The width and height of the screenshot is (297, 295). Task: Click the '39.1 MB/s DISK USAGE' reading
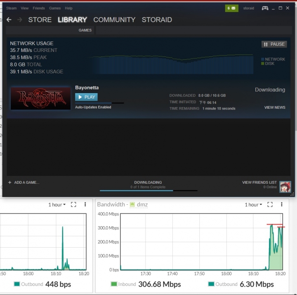[x=37, y=72]
